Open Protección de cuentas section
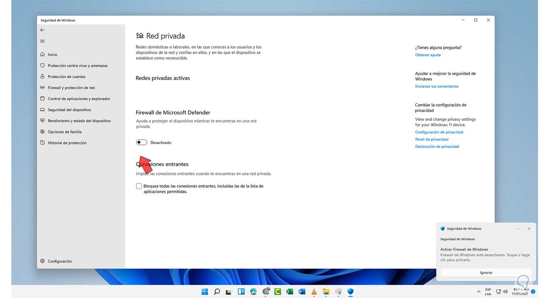 click(67, 77)
